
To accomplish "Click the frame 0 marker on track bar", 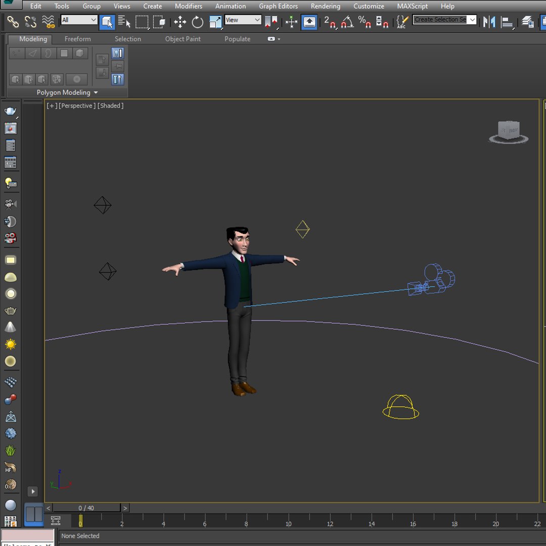I will 80,521.
